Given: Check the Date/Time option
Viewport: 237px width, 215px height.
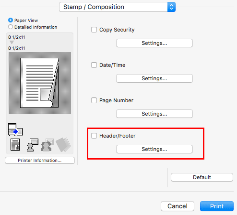Looking at the screenshot, I should 94,65.
